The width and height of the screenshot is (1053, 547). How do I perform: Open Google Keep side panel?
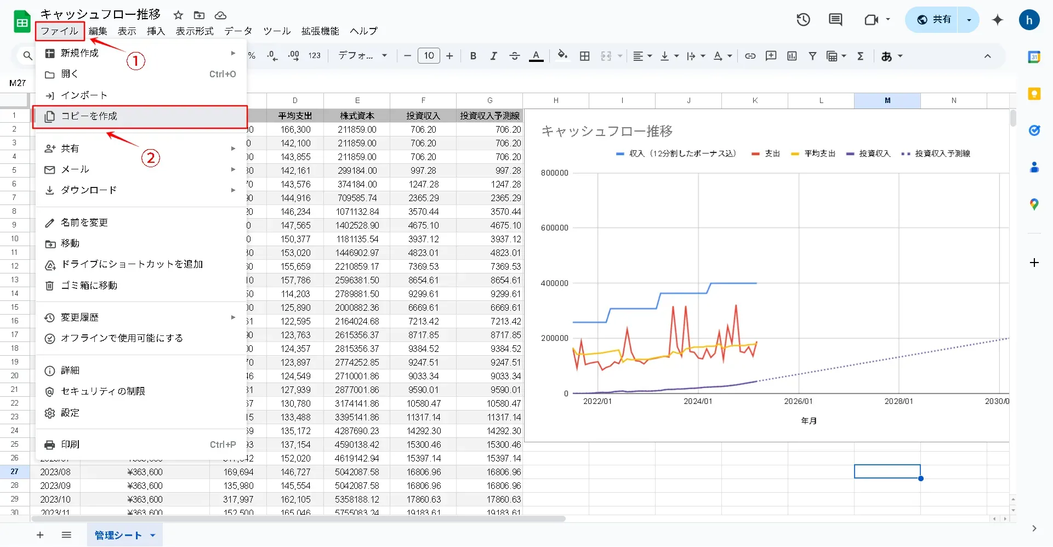[x=1034, y=94]
